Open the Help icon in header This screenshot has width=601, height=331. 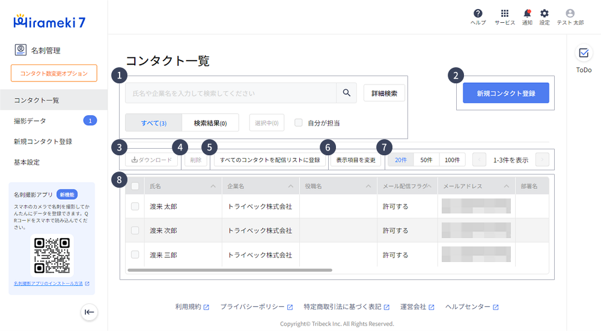pyautogui.click(x=478, y=13)
